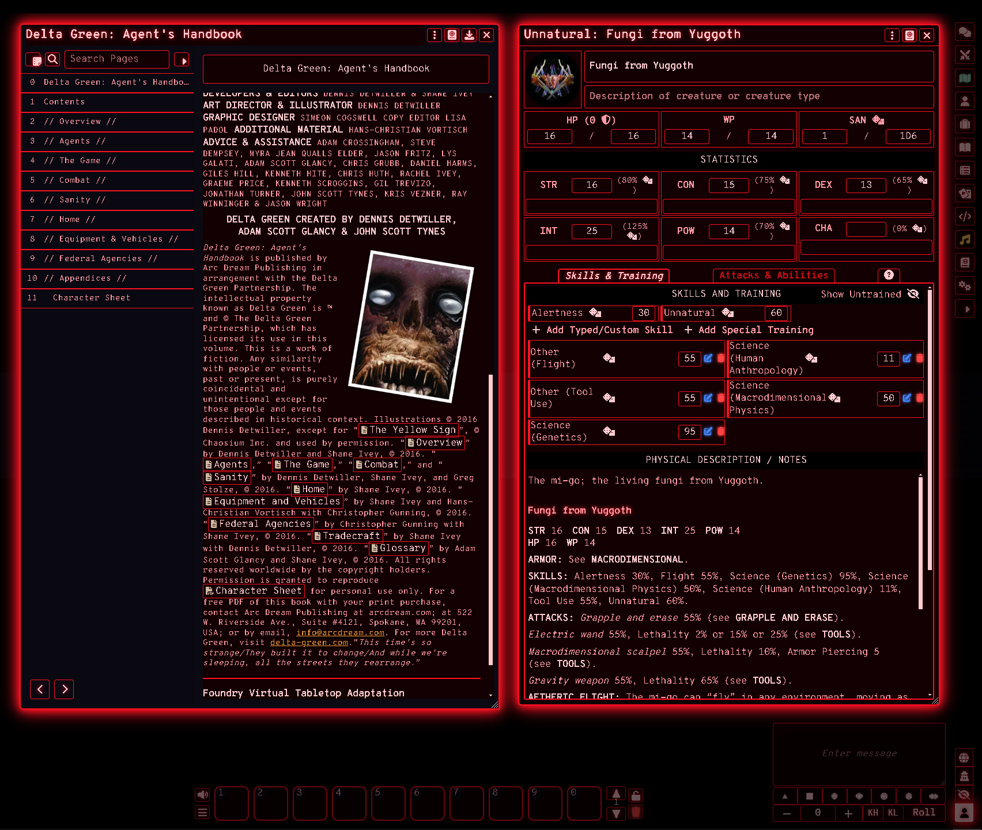982x830 pixels.
Task: Toggle Show Untrained eye-slash icon
Action: (913, 294)
